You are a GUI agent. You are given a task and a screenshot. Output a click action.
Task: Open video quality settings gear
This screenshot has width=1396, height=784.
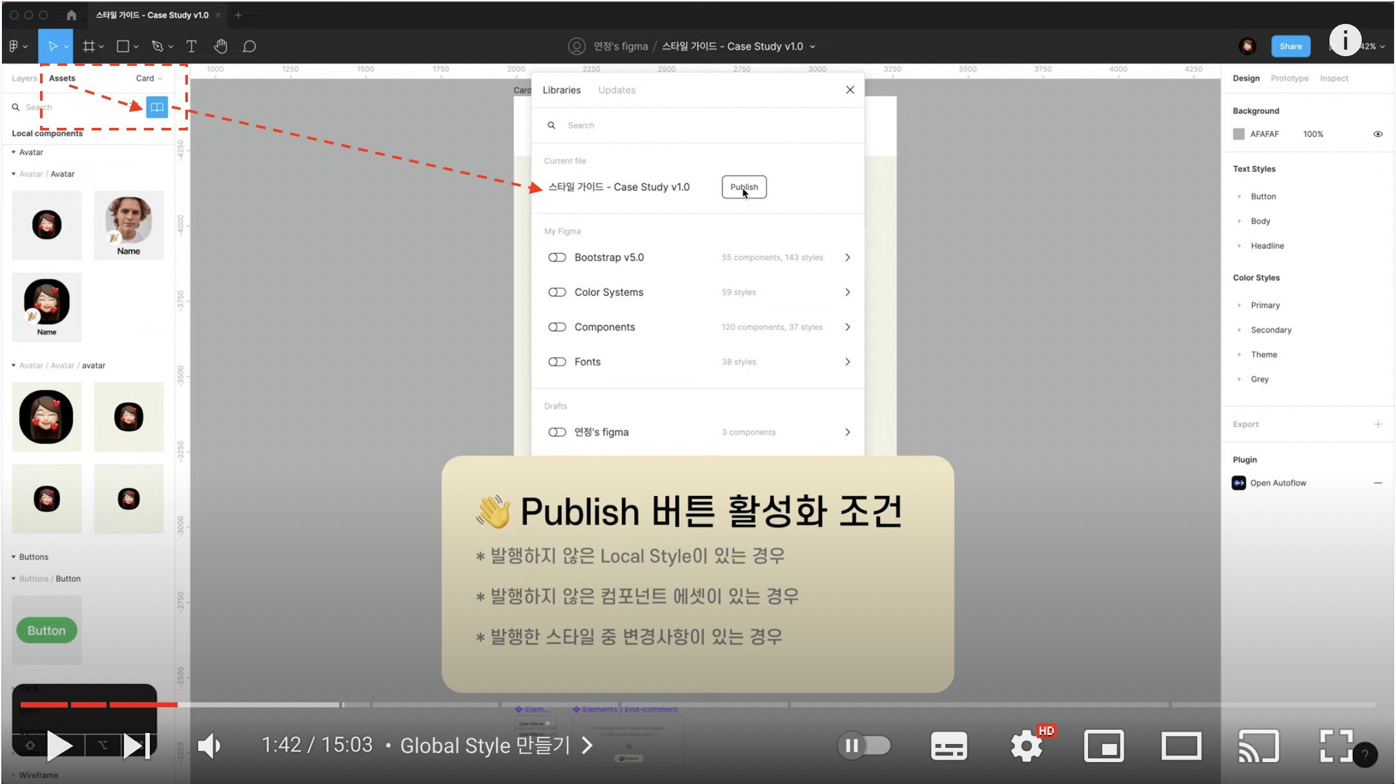(x=1026, y=747)
